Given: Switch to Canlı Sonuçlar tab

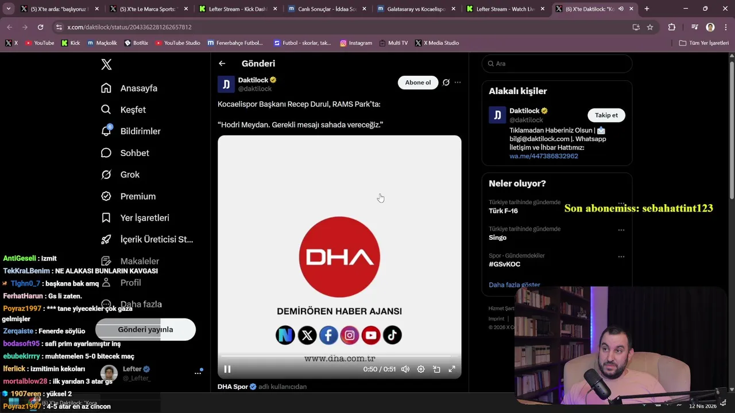Looking at the screenshot, I should (x=327, y=9).
